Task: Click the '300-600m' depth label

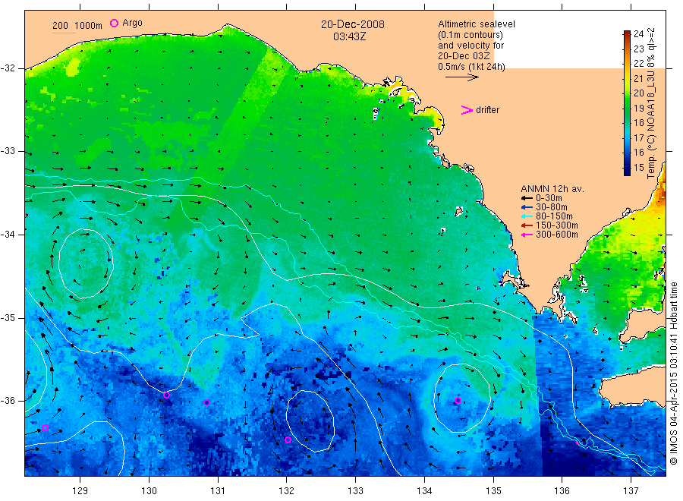Action: pos(557,235)
